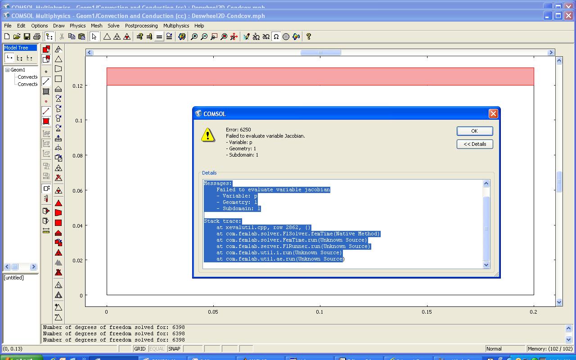Open the Options menu
Image resolution: width=576 pixels, height=360 pixels.
click(x=39, y=26)
